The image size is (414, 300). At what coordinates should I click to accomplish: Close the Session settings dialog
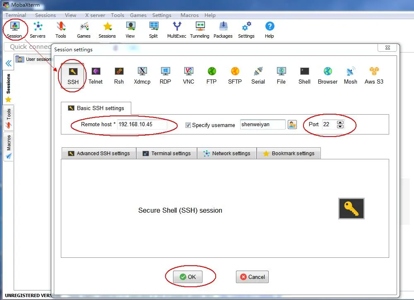click(388, 48)
